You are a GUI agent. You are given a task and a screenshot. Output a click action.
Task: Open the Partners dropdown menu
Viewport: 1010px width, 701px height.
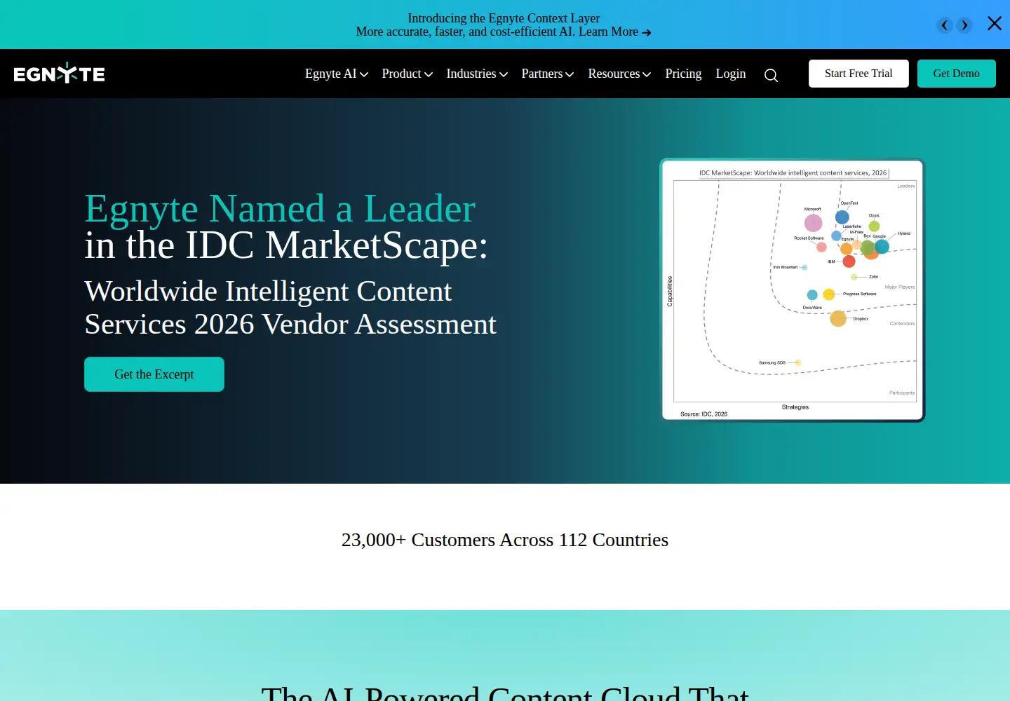click(548, 74)
